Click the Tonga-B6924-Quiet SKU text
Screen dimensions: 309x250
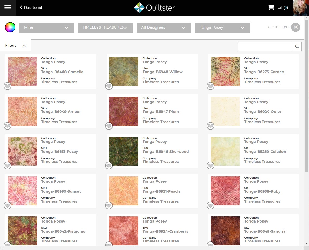click(x=263, y=112)
